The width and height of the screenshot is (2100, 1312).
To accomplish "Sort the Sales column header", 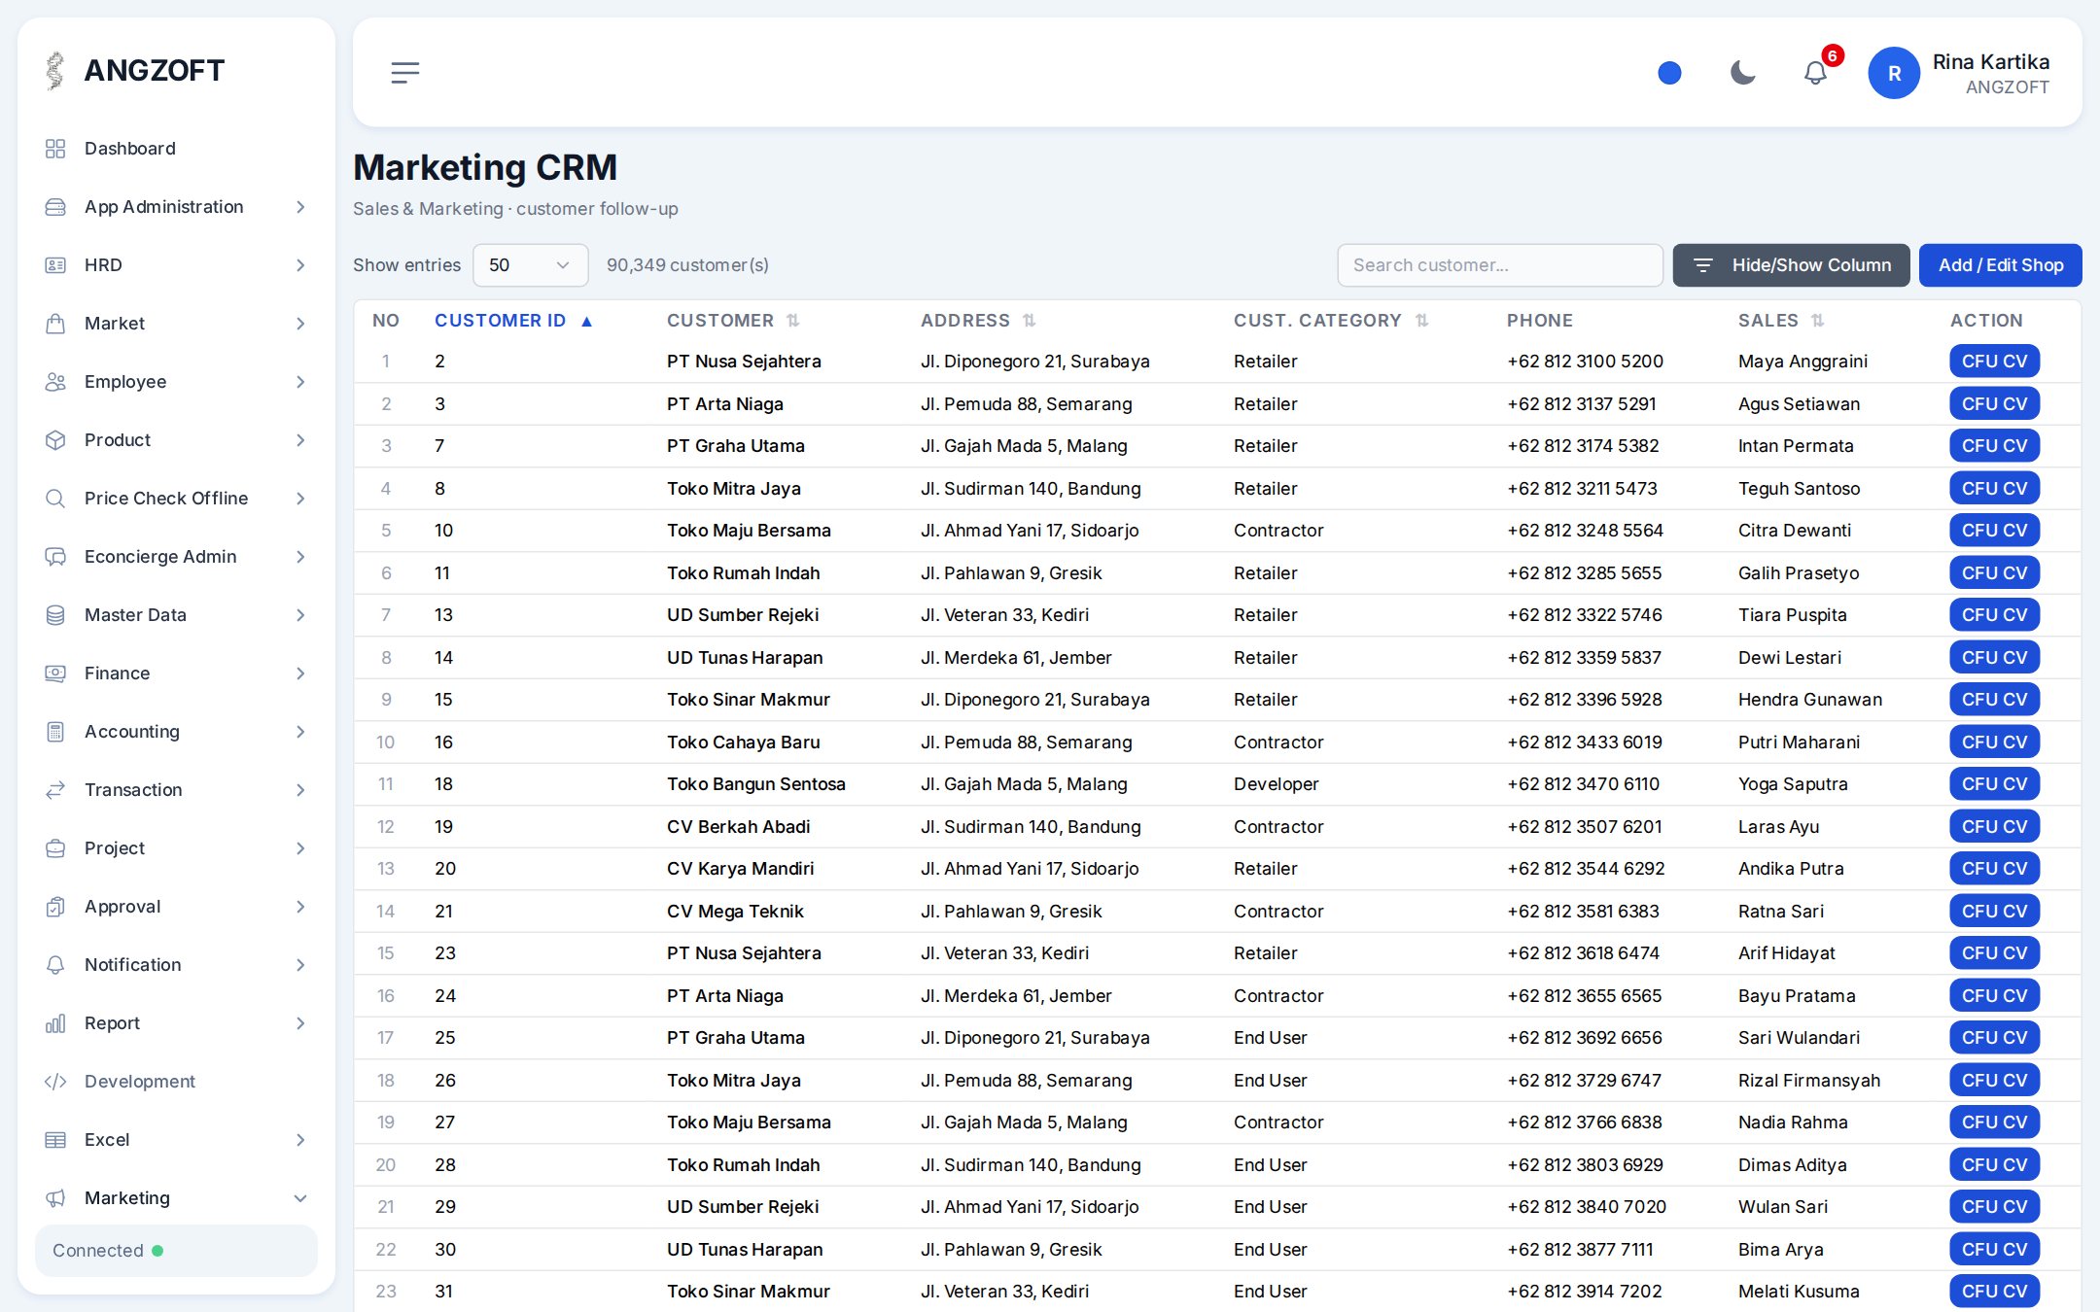I will click(x=1781, y=321).
